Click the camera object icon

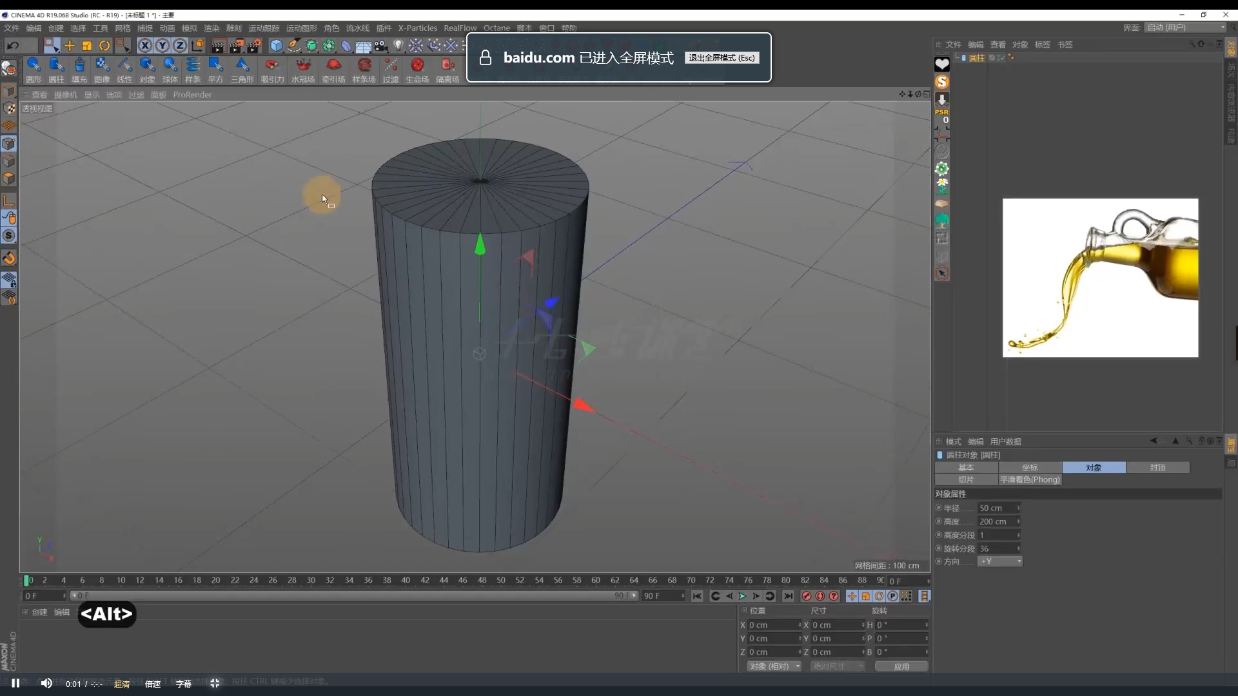pyautogui.click(x=381, y=46)
